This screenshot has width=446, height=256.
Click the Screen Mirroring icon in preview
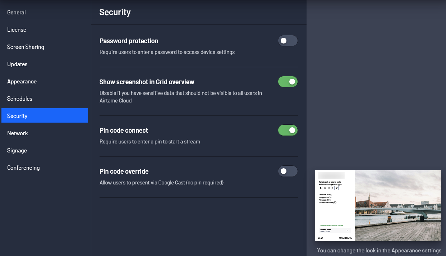tap(335, 202)
